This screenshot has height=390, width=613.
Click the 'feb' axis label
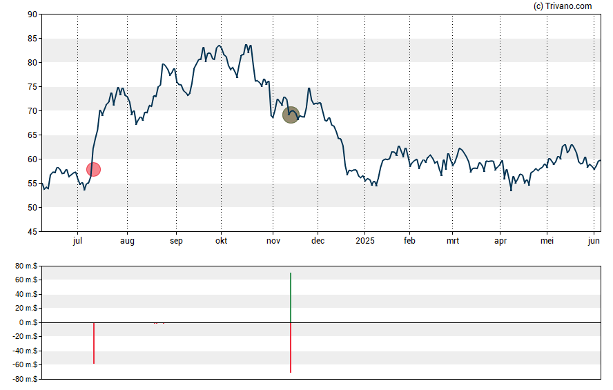(410, 240)
